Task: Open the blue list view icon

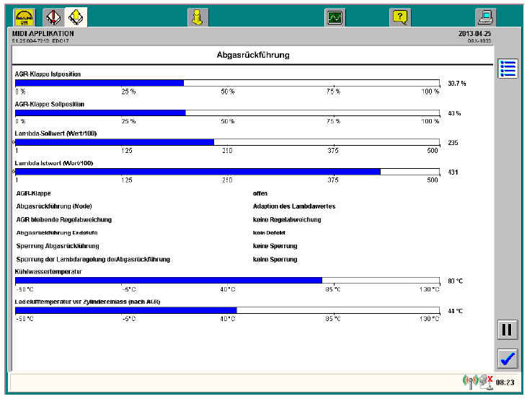Action: tap(508, 69)
